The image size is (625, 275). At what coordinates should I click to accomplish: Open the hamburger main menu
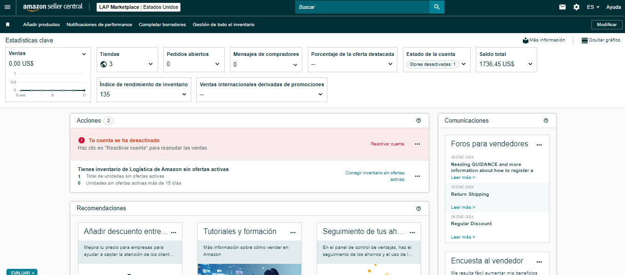point(7,7)
